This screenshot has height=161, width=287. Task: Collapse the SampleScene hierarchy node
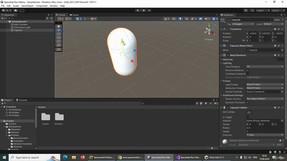point(7,21)
